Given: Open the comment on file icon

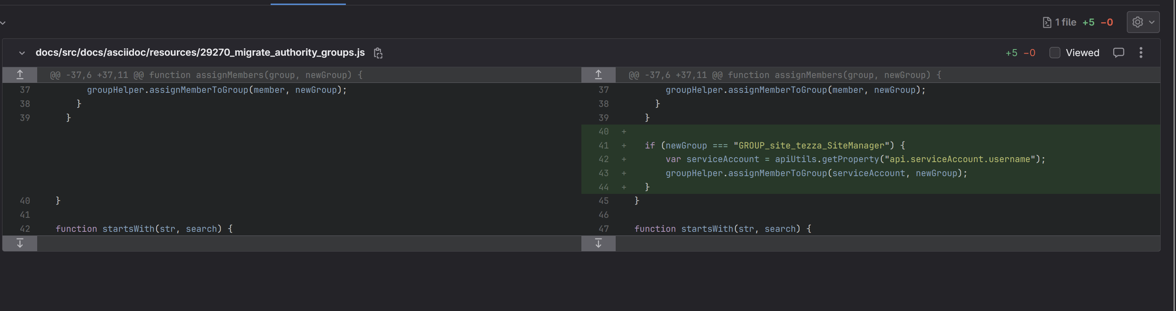Looking at the screenshot, I should tap(1119, 52).
